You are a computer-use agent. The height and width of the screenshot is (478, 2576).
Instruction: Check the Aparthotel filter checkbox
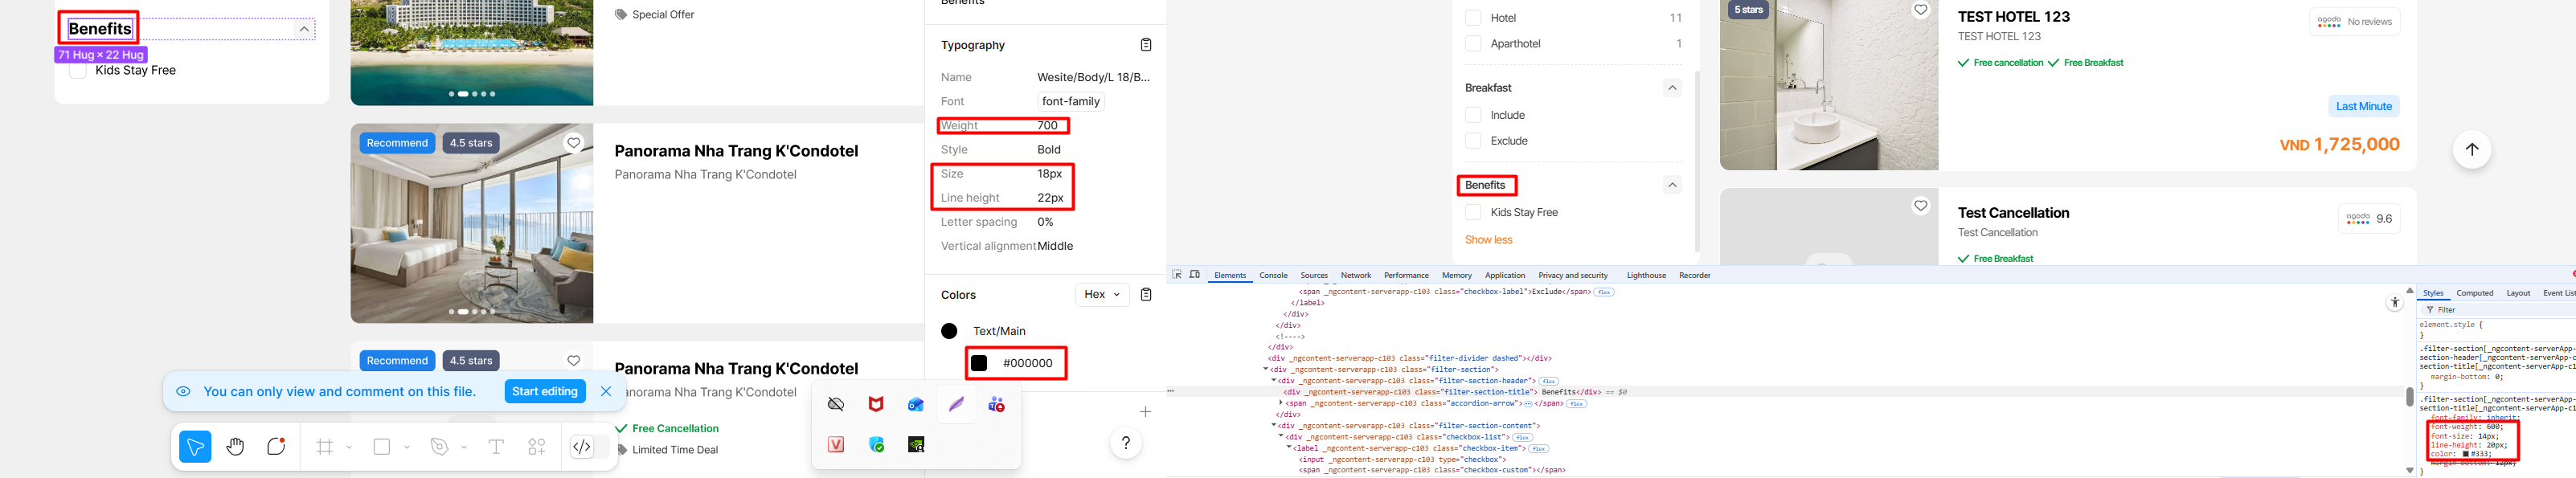(x=1473, y=44)
